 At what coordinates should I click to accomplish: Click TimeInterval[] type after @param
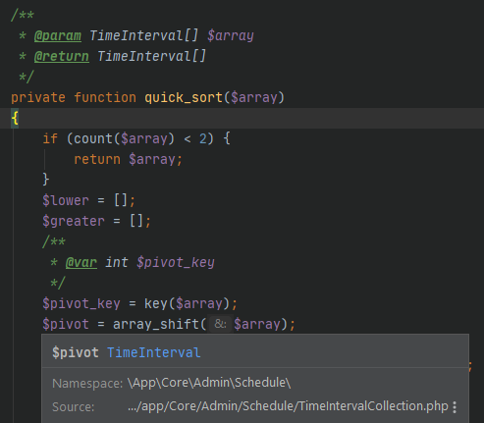pos(143,35)
